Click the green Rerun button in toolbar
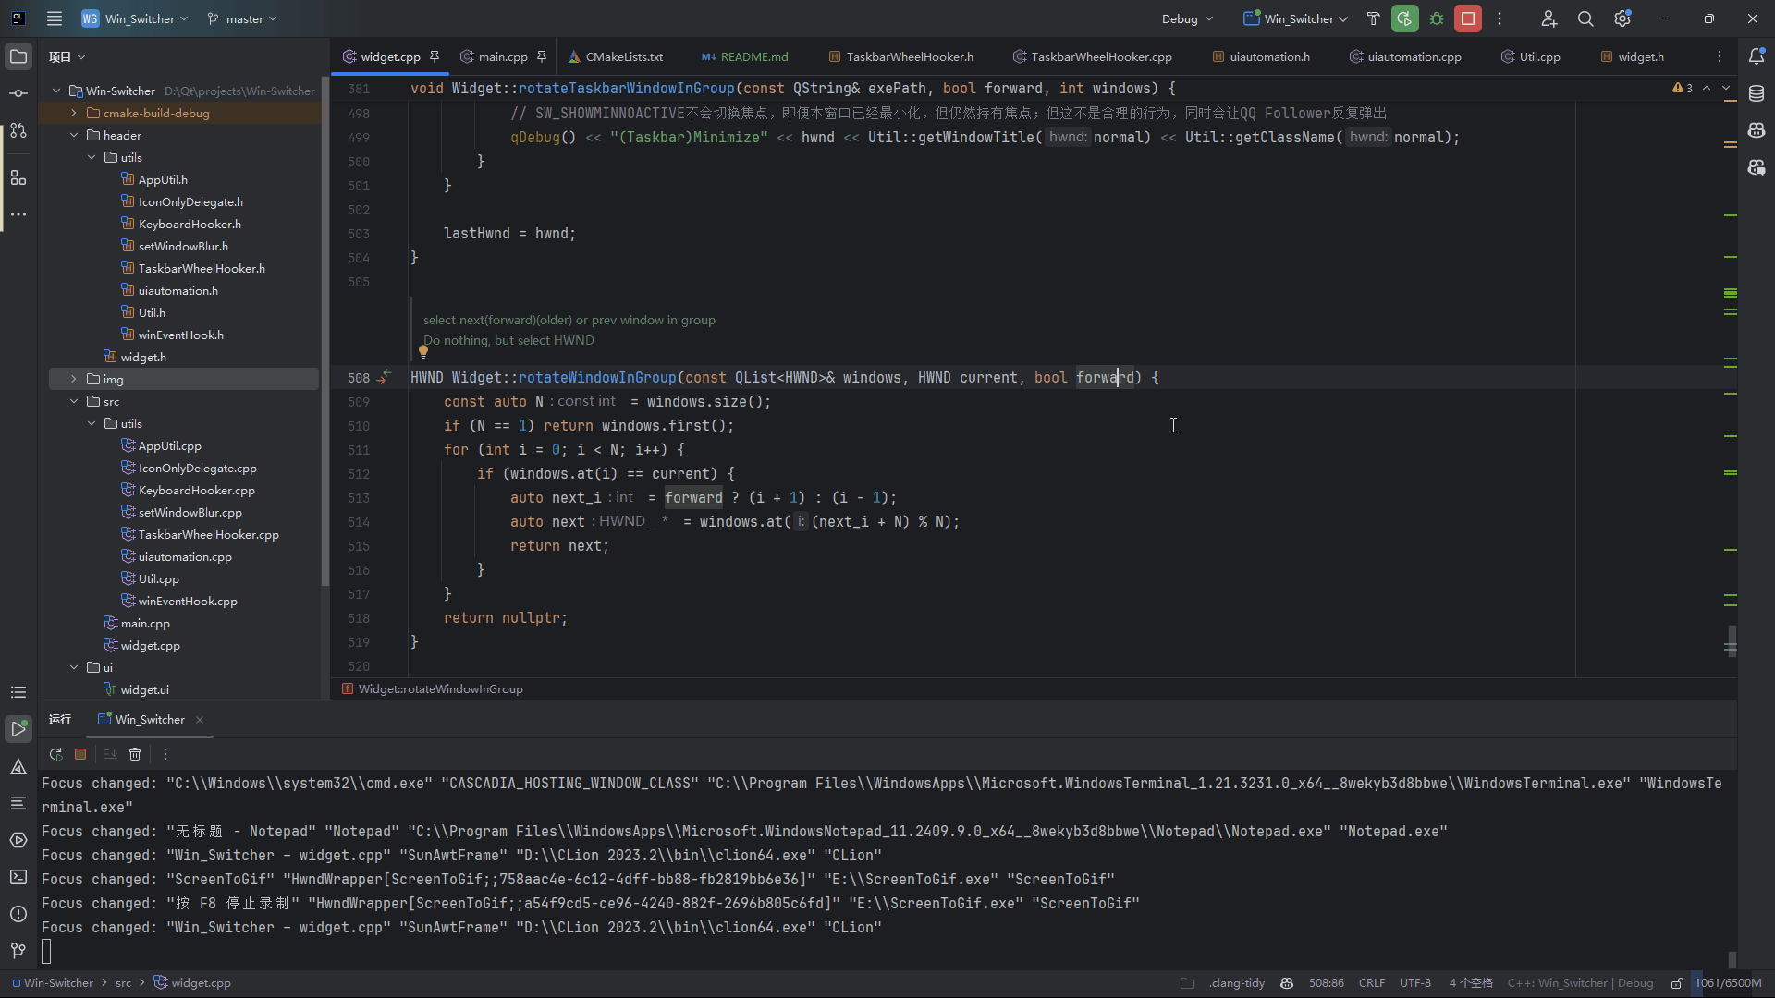1775x998 pixels. coord(1404,18)
